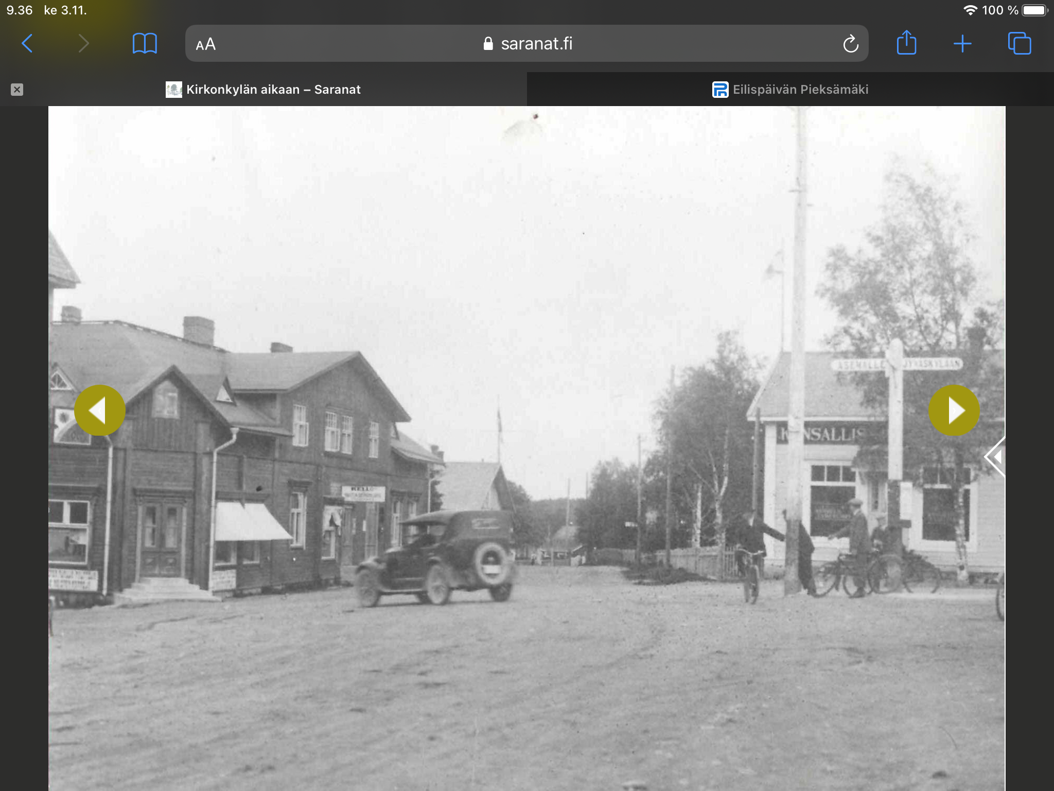This screenshot has height=791, width=1054.
Task: Open the share sheet icon
Action: pyautogui.click(x=906, y=43)
